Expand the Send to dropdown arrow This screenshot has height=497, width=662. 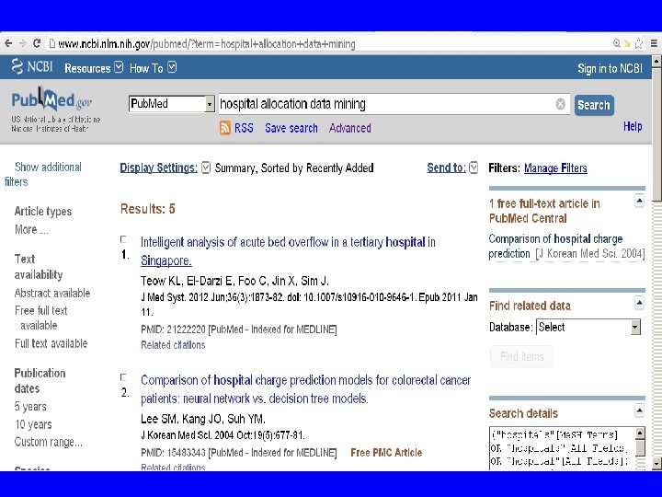coord(474,168)
